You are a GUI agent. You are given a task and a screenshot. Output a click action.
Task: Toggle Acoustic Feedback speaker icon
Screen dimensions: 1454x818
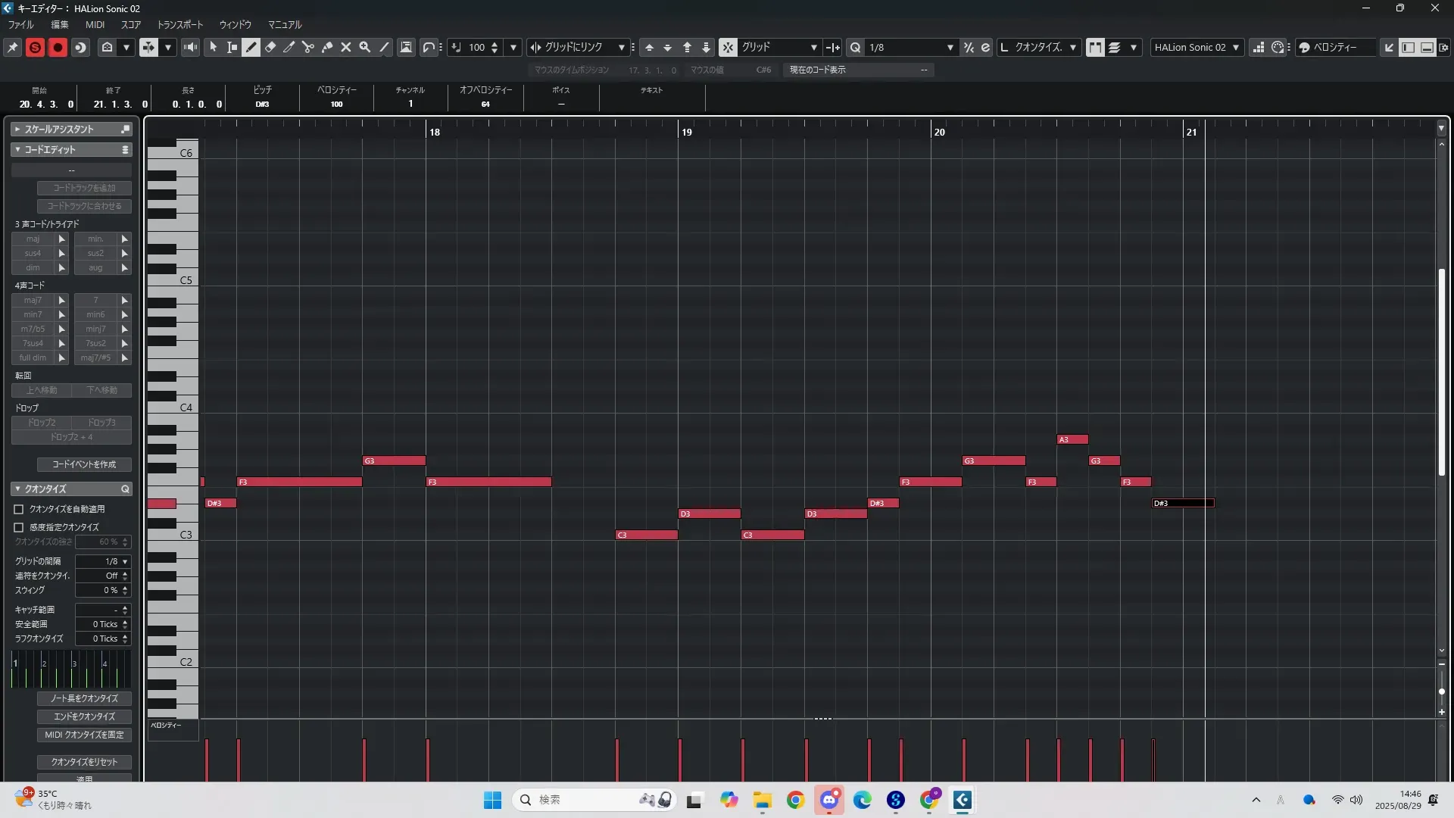pyautogui.click(x=191, y=47)
